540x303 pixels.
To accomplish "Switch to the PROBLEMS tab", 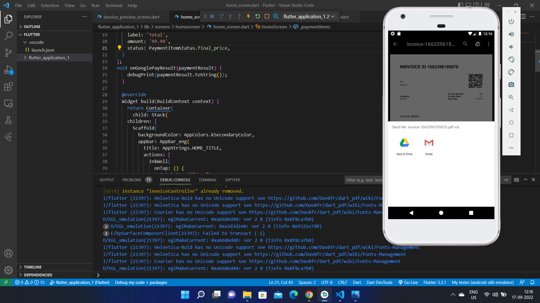I will pyautogui.click(x=132, y=180).
